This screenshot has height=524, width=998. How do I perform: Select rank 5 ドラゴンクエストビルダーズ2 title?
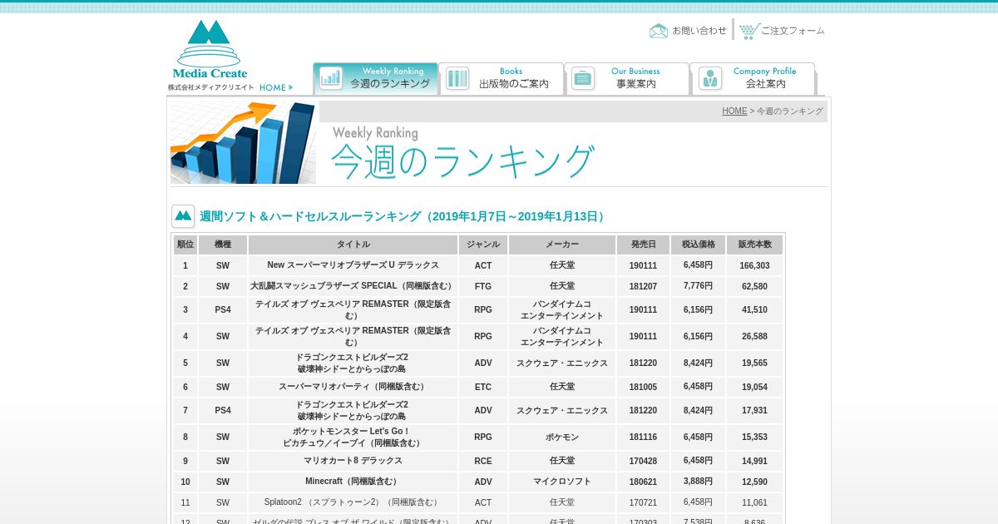(353, 363)
